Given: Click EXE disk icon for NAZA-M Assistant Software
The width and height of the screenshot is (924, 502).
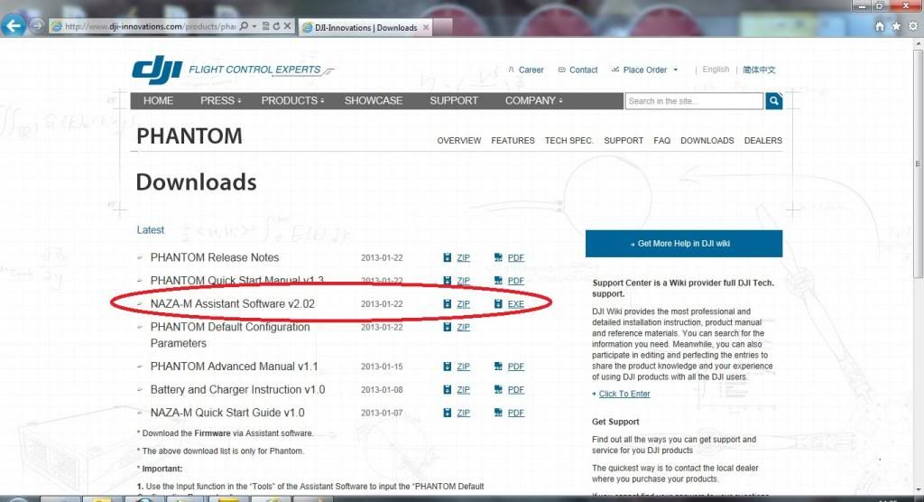Looking at the screenshot, I should 498,303.
